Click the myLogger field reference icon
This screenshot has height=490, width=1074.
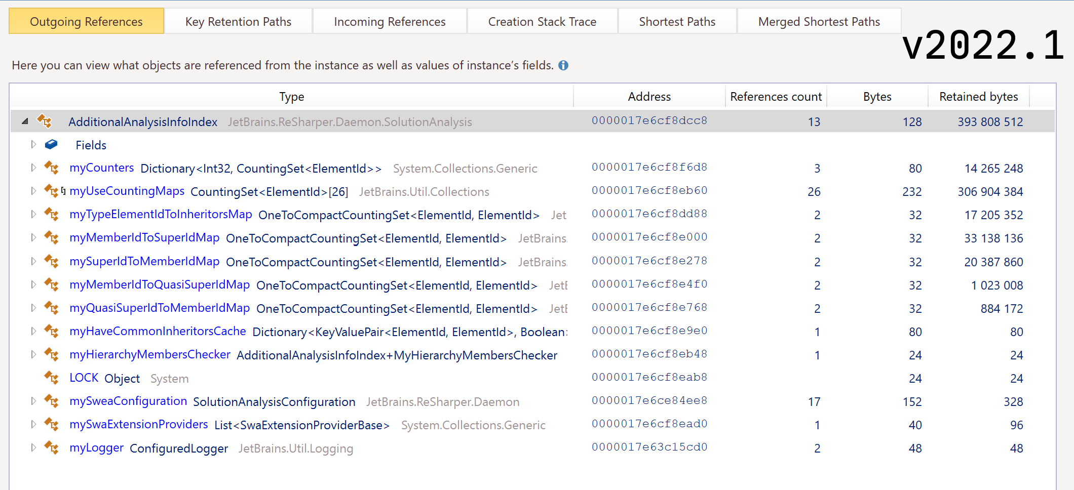pos(51,447)
